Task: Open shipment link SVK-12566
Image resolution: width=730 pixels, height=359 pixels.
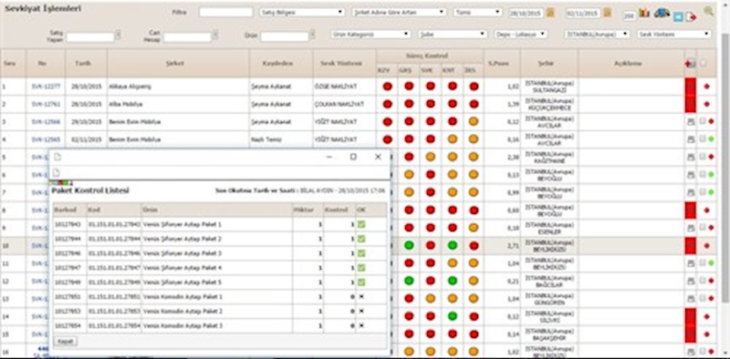Action: (46, 122)
